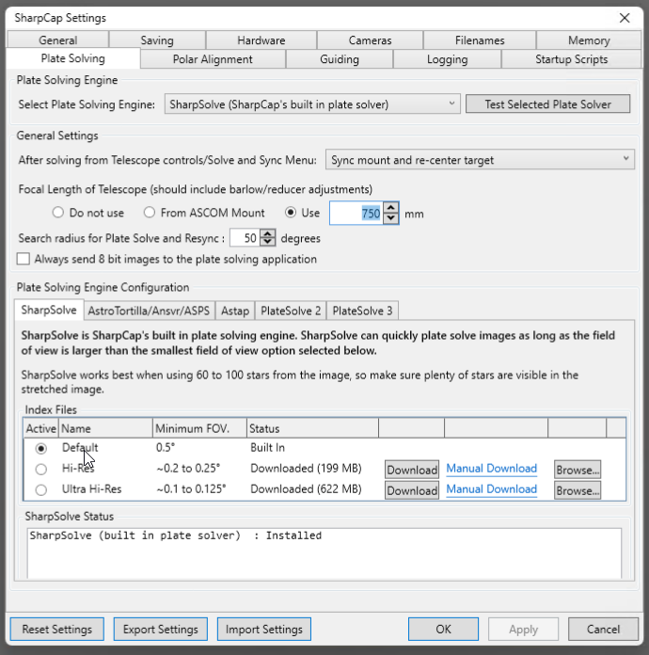Screen dimensions: 649x655
Task: Click the Active column header
Action: click(41, 428)
